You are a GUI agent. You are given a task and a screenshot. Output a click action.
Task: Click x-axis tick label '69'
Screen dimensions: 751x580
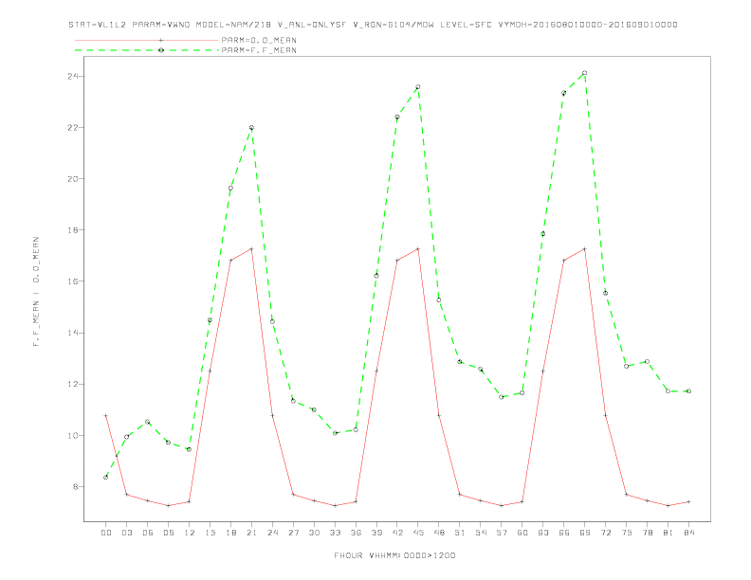pyautogui.click(x=585, y=533)
